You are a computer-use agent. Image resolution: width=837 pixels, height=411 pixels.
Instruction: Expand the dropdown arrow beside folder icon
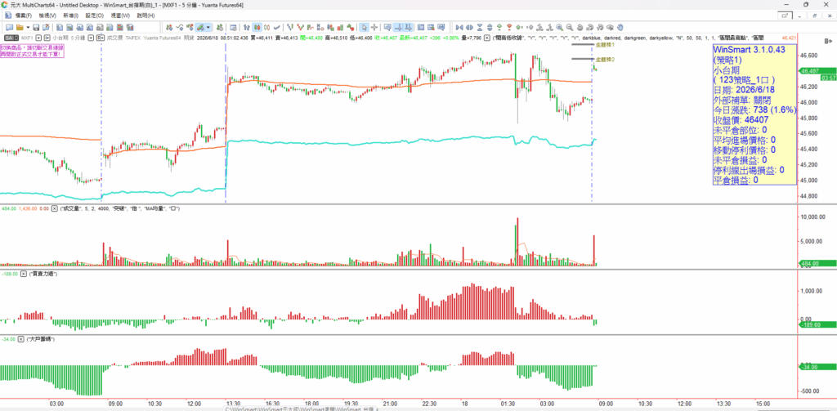pos(28,27)
